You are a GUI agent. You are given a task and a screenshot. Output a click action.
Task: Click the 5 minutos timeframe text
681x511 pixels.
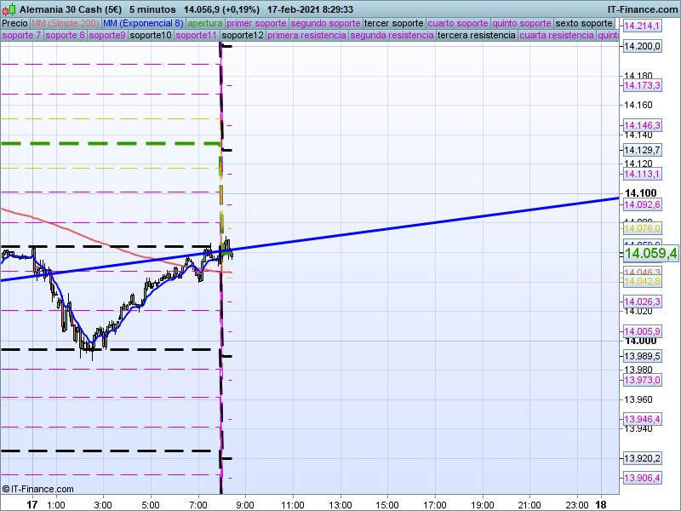(x=152, y=9)
